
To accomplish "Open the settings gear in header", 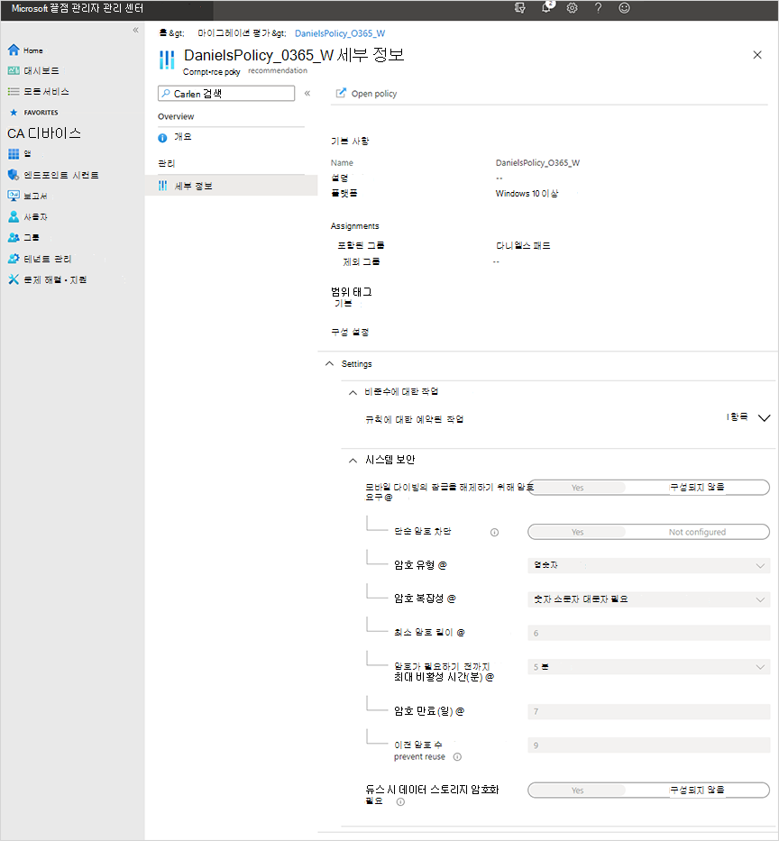I will tap(572, 8).
